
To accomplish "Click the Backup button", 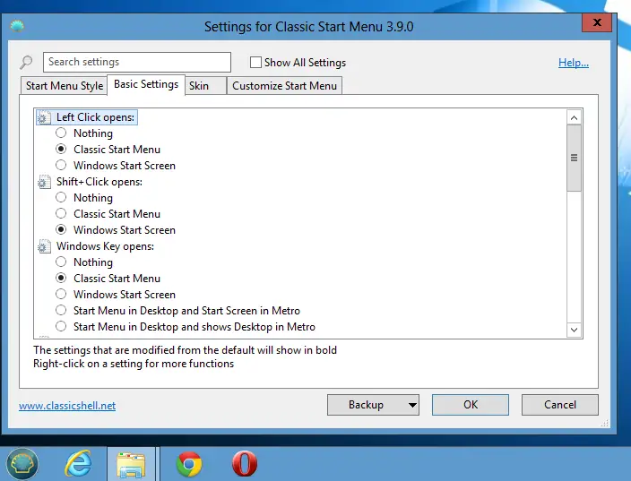I will [366, 405].
